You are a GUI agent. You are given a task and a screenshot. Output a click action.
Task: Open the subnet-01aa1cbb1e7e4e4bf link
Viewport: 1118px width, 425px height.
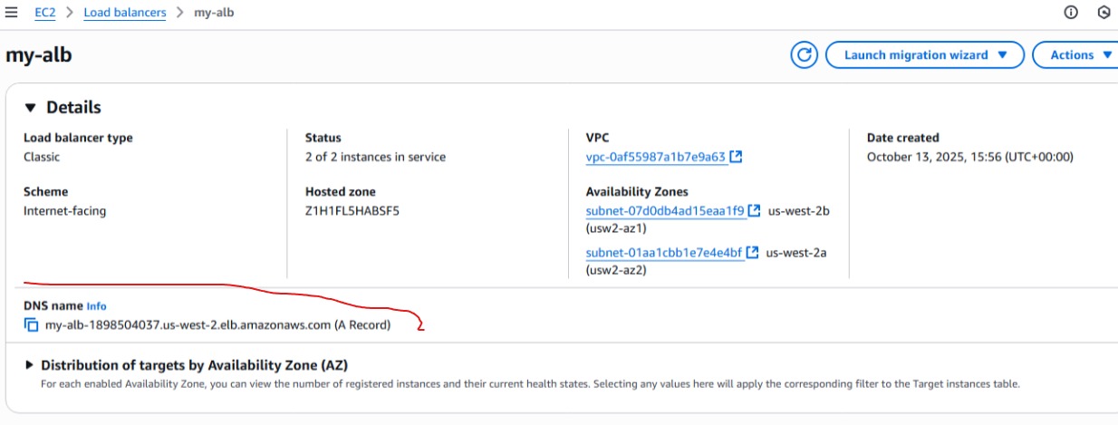(x=664, y=253)
